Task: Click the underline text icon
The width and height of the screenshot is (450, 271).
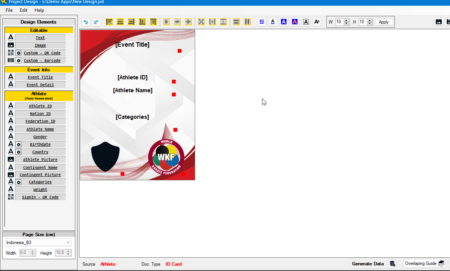Action: (273, 22)
